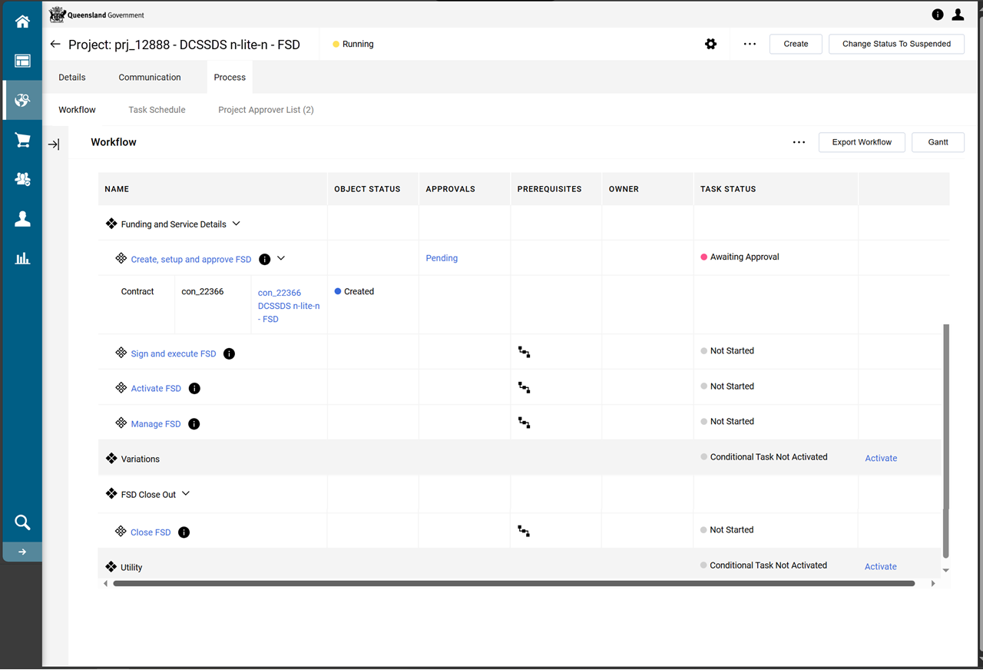Open the bar chart reports icon

tap(22, 258)
